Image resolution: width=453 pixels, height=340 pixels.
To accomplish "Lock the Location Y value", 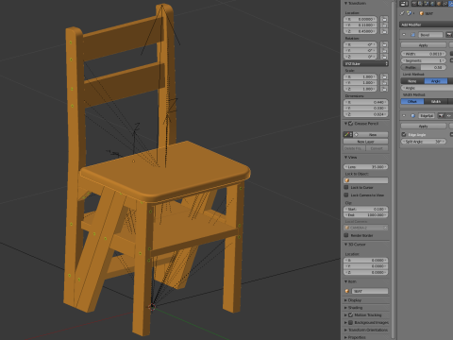I will pos(384,25).
